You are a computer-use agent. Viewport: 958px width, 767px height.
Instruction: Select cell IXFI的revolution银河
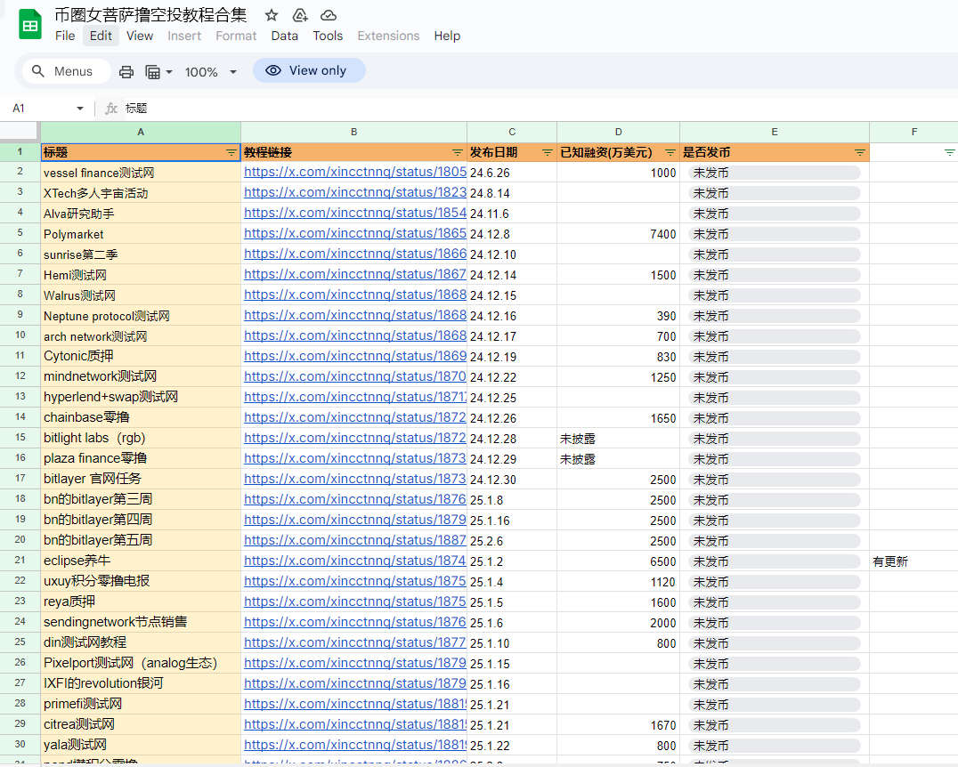(141, 683)
